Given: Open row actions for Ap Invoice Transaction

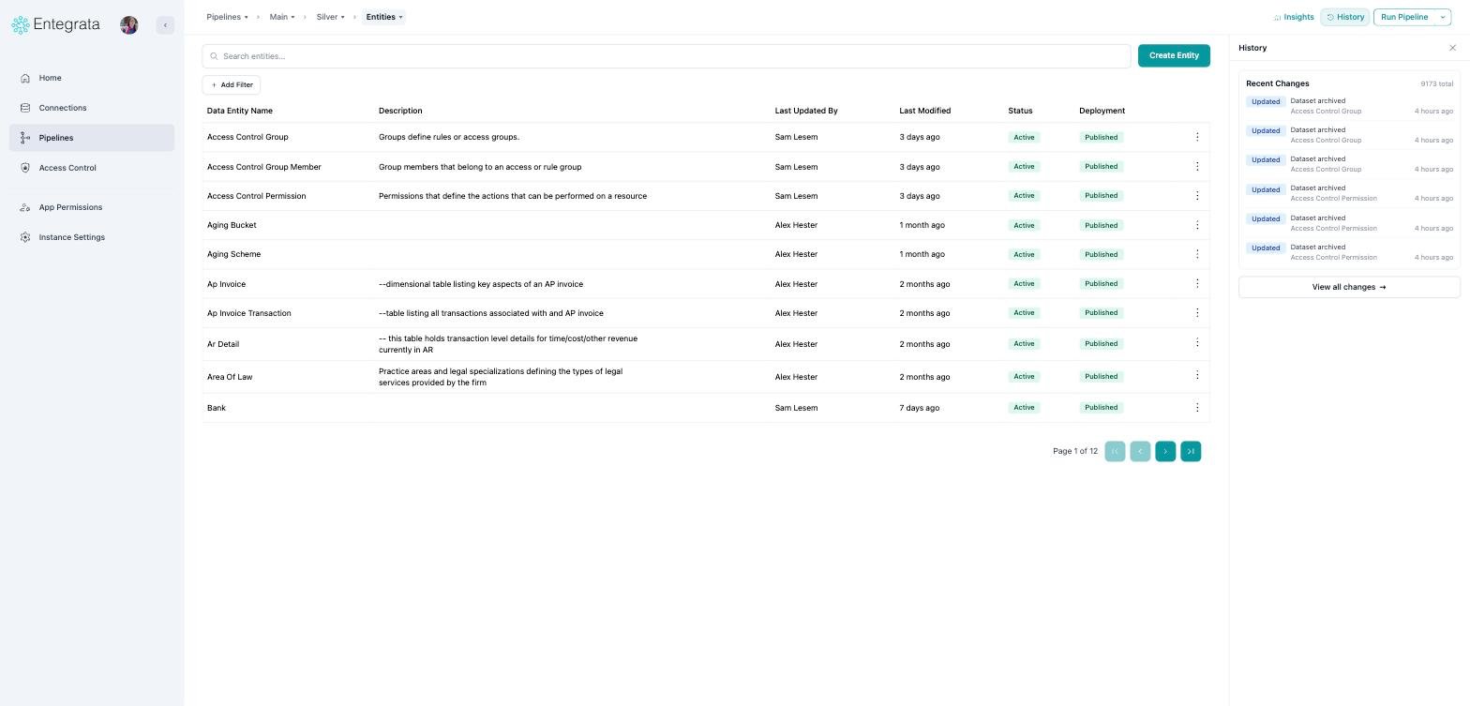Looking at the screenshot, I should coord(1197,312).
